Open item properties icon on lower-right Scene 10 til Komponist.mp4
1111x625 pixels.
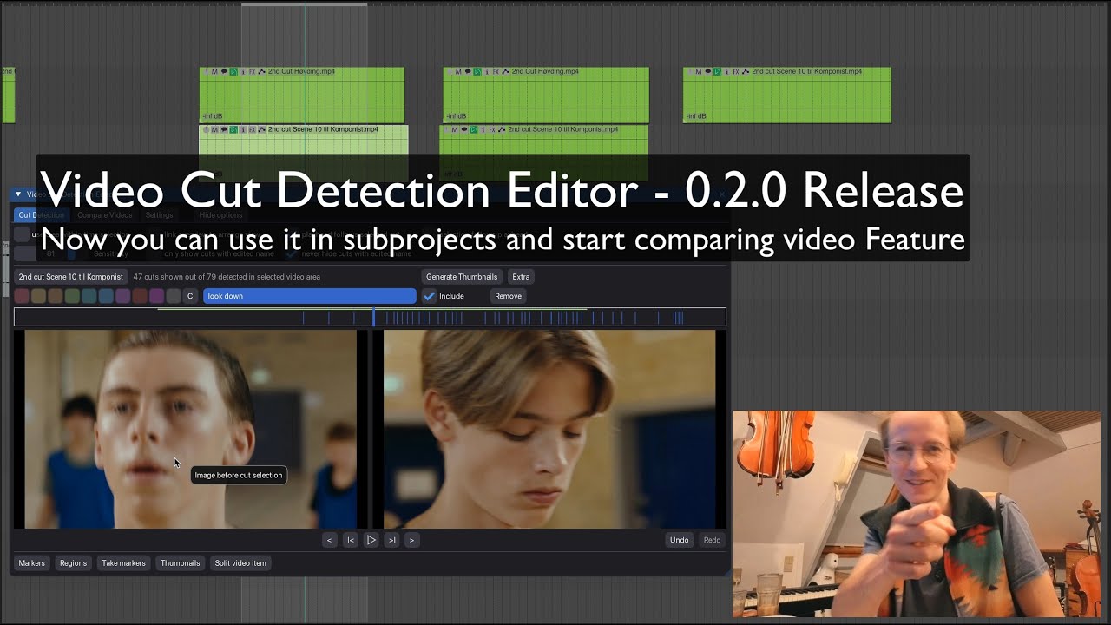(x=483, y=129)
